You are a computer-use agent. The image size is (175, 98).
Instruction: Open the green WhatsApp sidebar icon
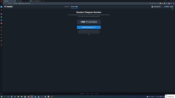coord(1,17)
